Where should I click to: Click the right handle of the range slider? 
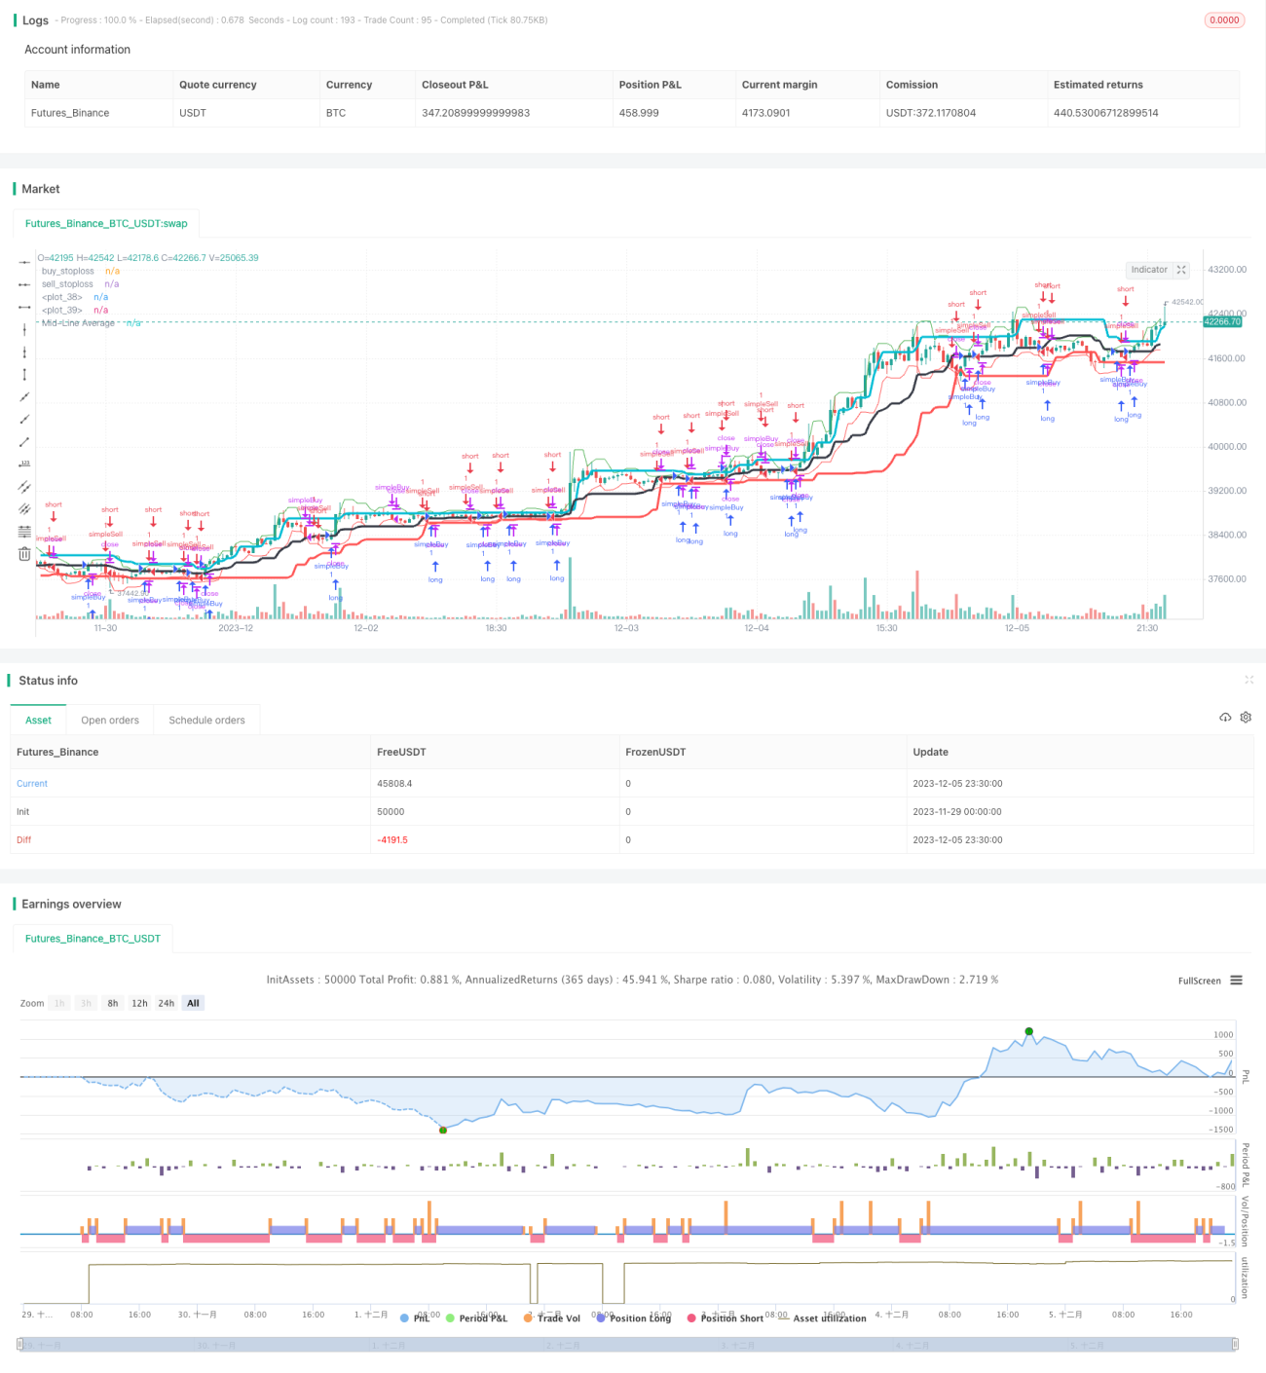[x=1235, y=1344]
